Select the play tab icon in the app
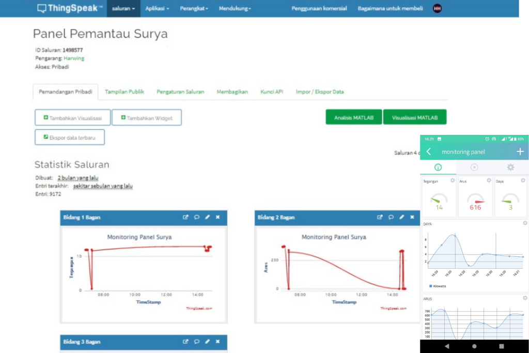 (474, 167)
